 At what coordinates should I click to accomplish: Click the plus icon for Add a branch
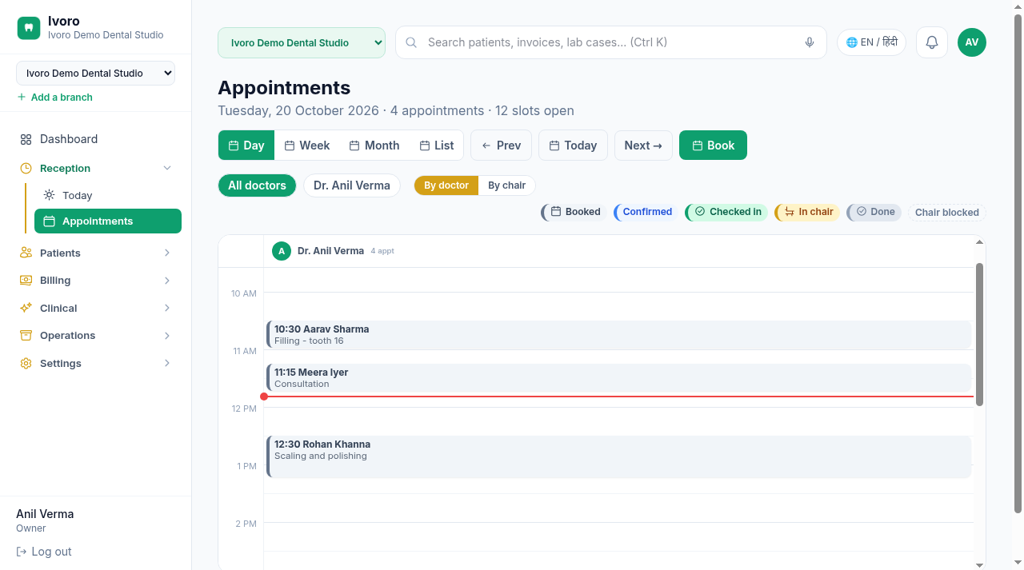(x=22, y=97)
